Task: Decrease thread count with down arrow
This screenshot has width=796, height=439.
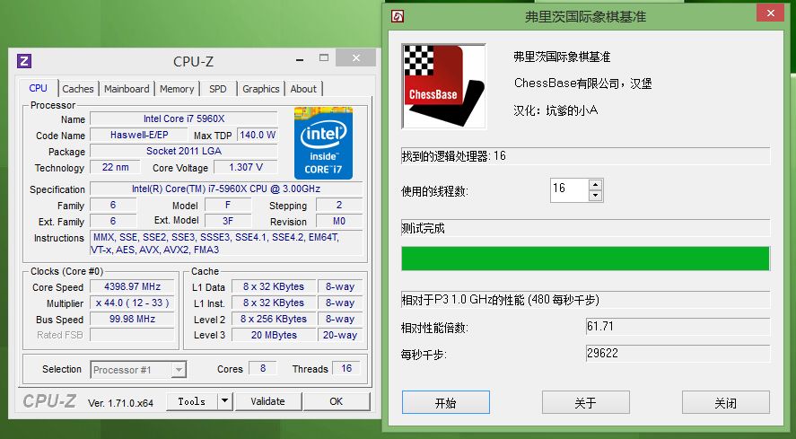Action: click(596, 196)
